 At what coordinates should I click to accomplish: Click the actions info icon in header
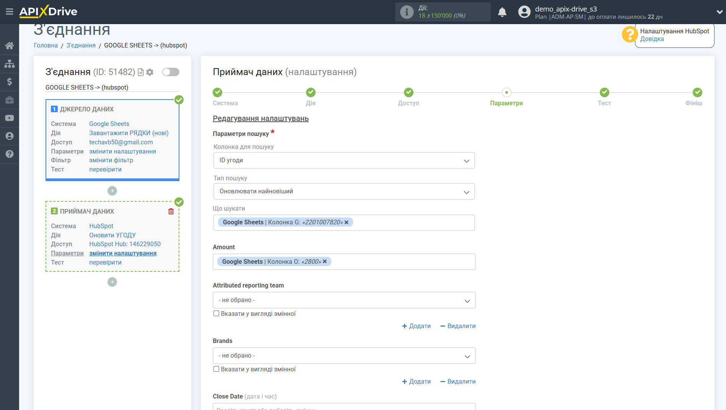coord(407,12)
